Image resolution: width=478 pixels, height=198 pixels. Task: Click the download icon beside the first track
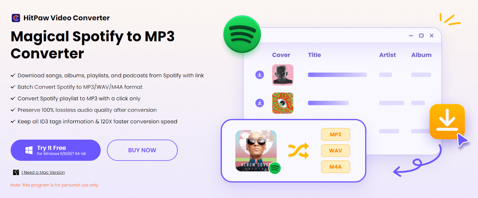click(x=260, y=75)
